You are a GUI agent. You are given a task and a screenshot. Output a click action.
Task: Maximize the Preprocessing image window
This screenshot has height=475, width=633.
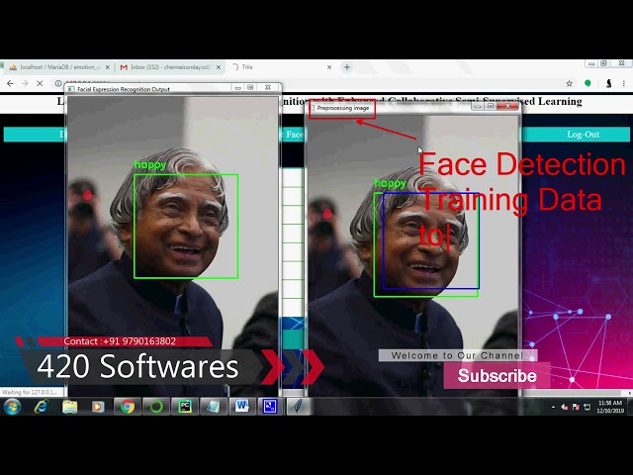coord(491,106)
